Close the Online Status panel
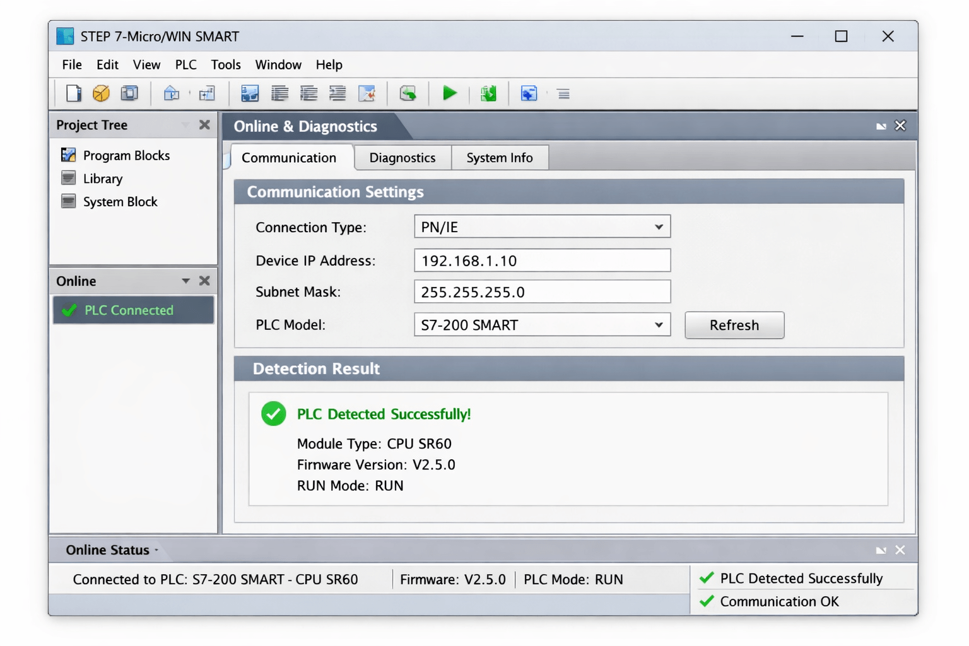Viewport: 969px width, 646px height. [900, 550]
